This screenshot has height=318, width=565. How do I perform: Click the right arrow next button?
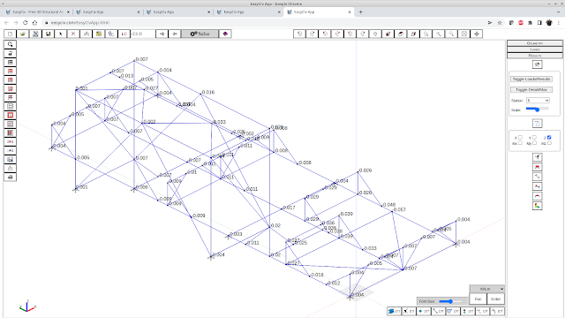coord(162,34)
